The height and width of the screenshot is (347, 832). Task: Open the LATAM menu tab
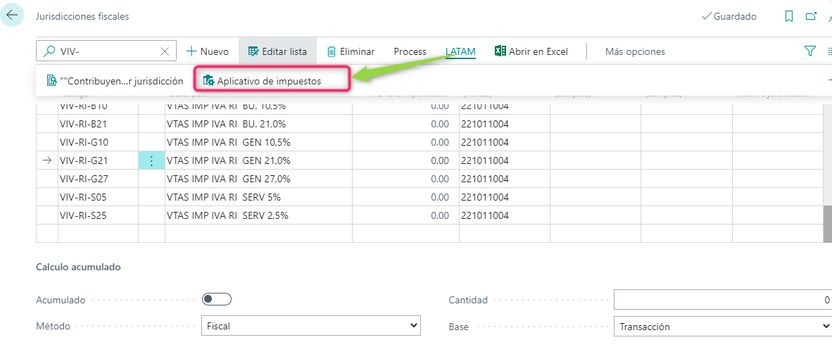coord(460,51)
